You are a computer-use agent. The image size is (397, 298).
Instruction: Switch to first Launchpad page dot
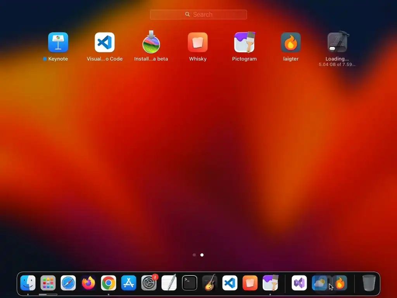(194, 255)
